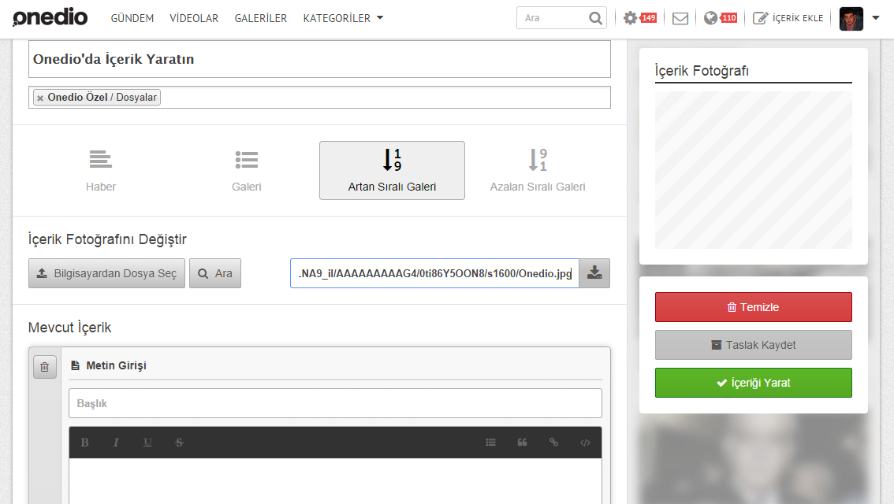The image size is (894, 504).
Task: Open GALERİLER section
Action: (x=261, y=18)
